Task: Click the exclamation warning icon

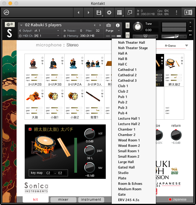Action: (x=176, y=13)
